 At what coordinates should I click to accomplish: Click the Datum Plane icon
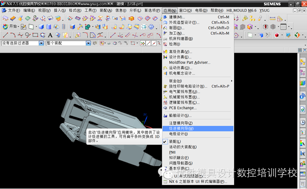pos(31,26)
